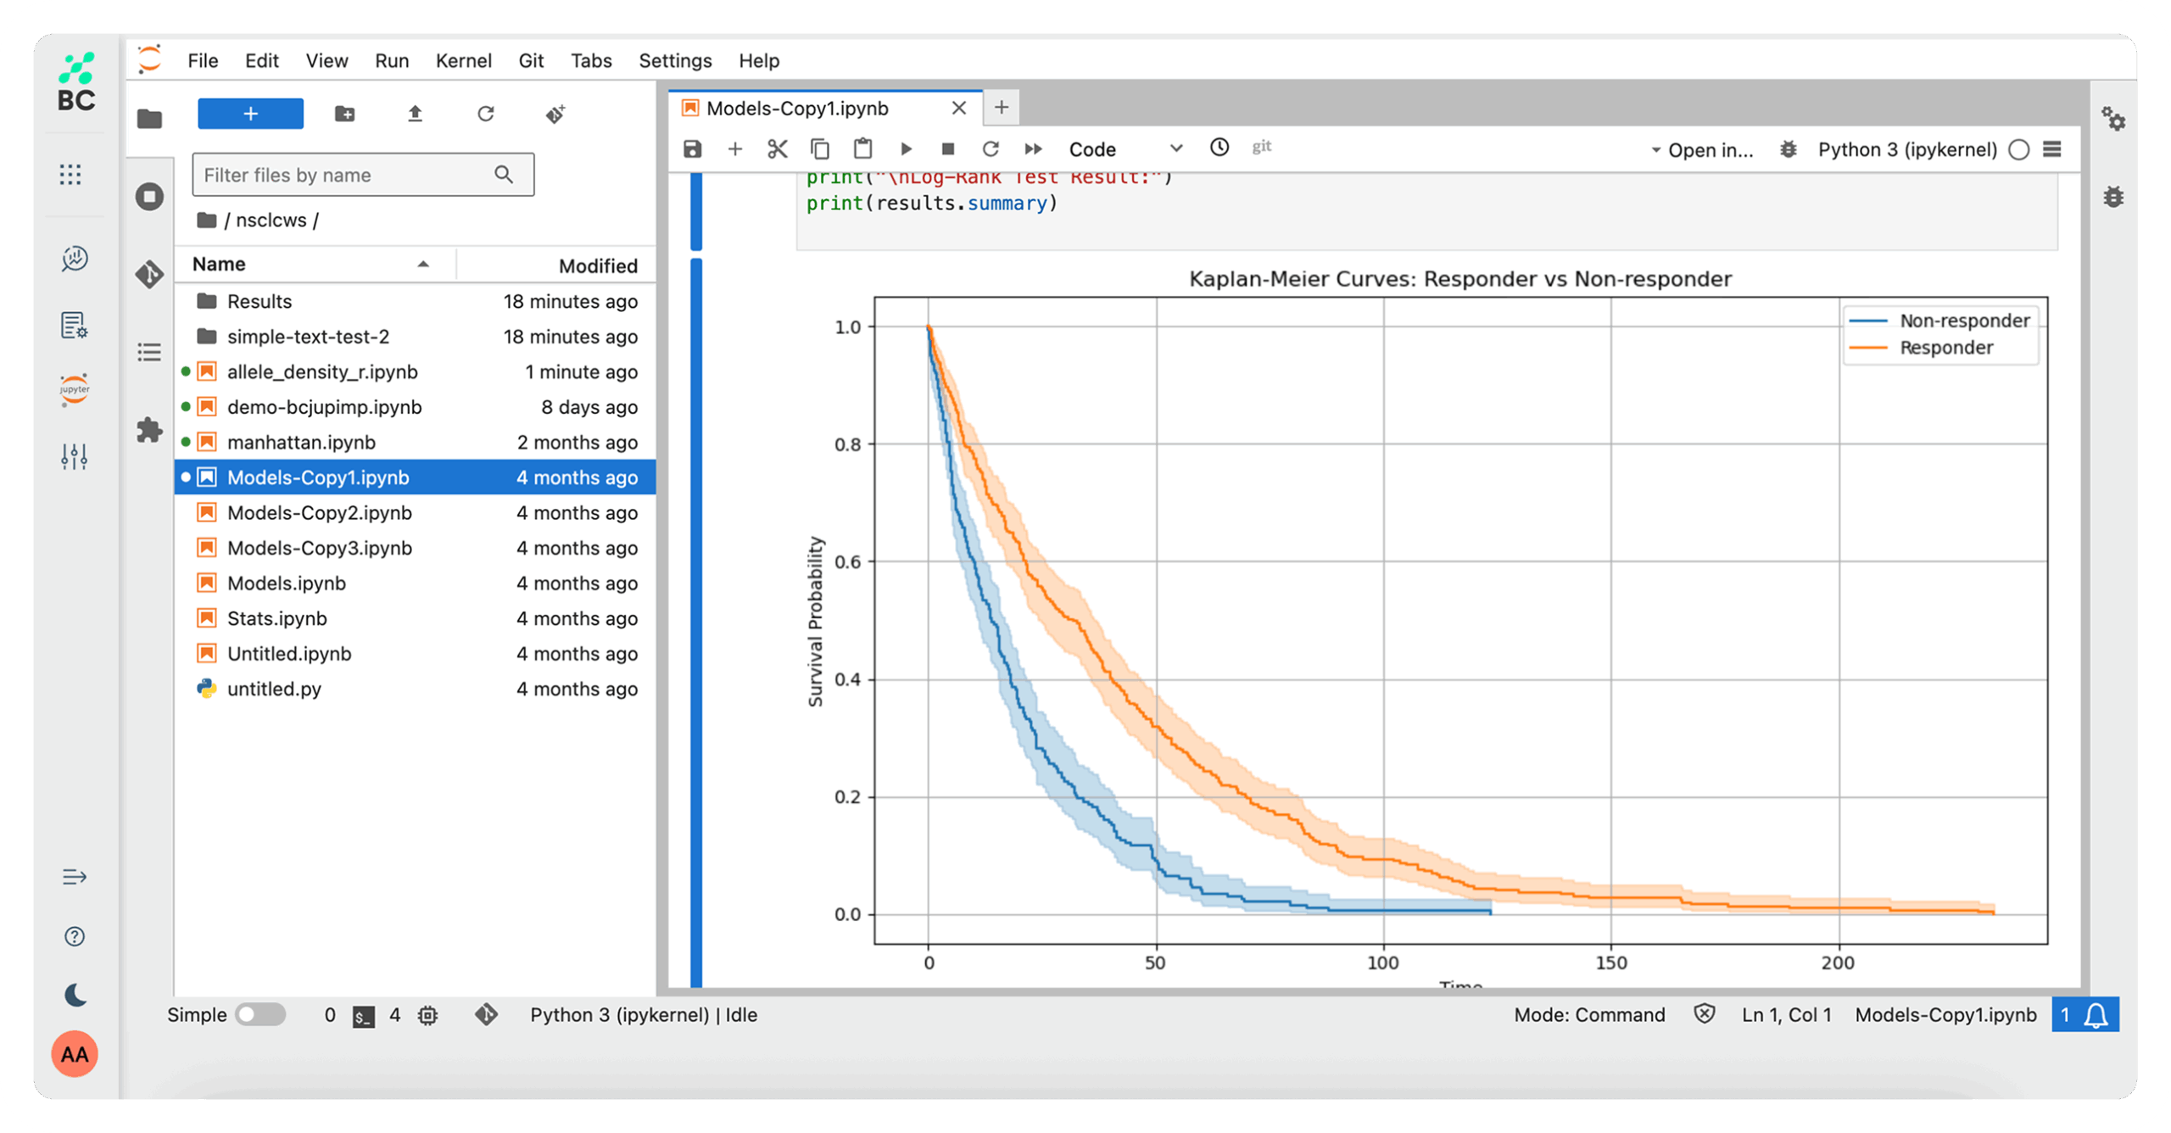Screen dimensions: 2171x1133
Task: Upload files with the upload arrow icon
Action: (x=415, y=114)
